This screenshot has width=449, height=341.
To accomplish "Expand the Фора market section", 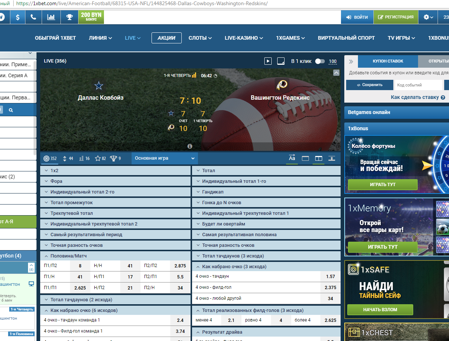I will (x=115, y=181).
